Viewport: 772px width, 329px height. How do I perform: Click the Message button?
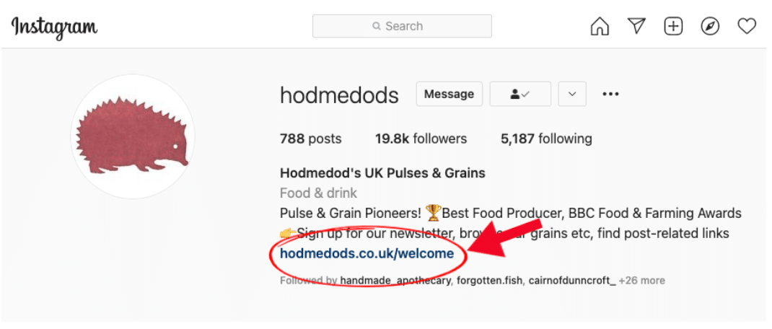(449, 94)
